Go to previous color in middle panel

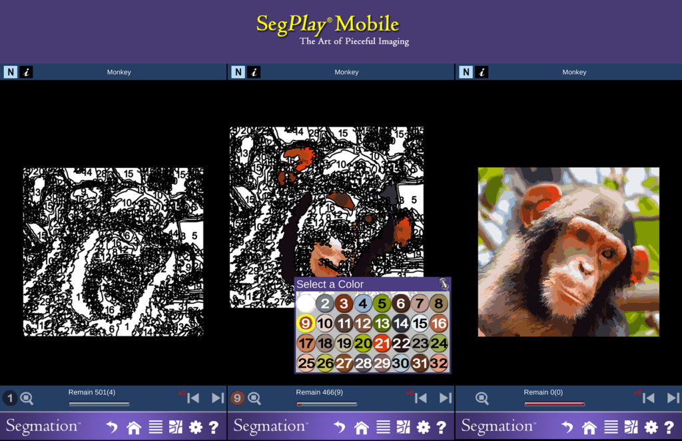click(x=421, y=398)
